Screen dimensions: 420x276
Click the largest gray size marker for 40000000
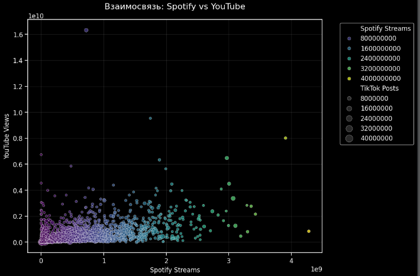point(349,139)
